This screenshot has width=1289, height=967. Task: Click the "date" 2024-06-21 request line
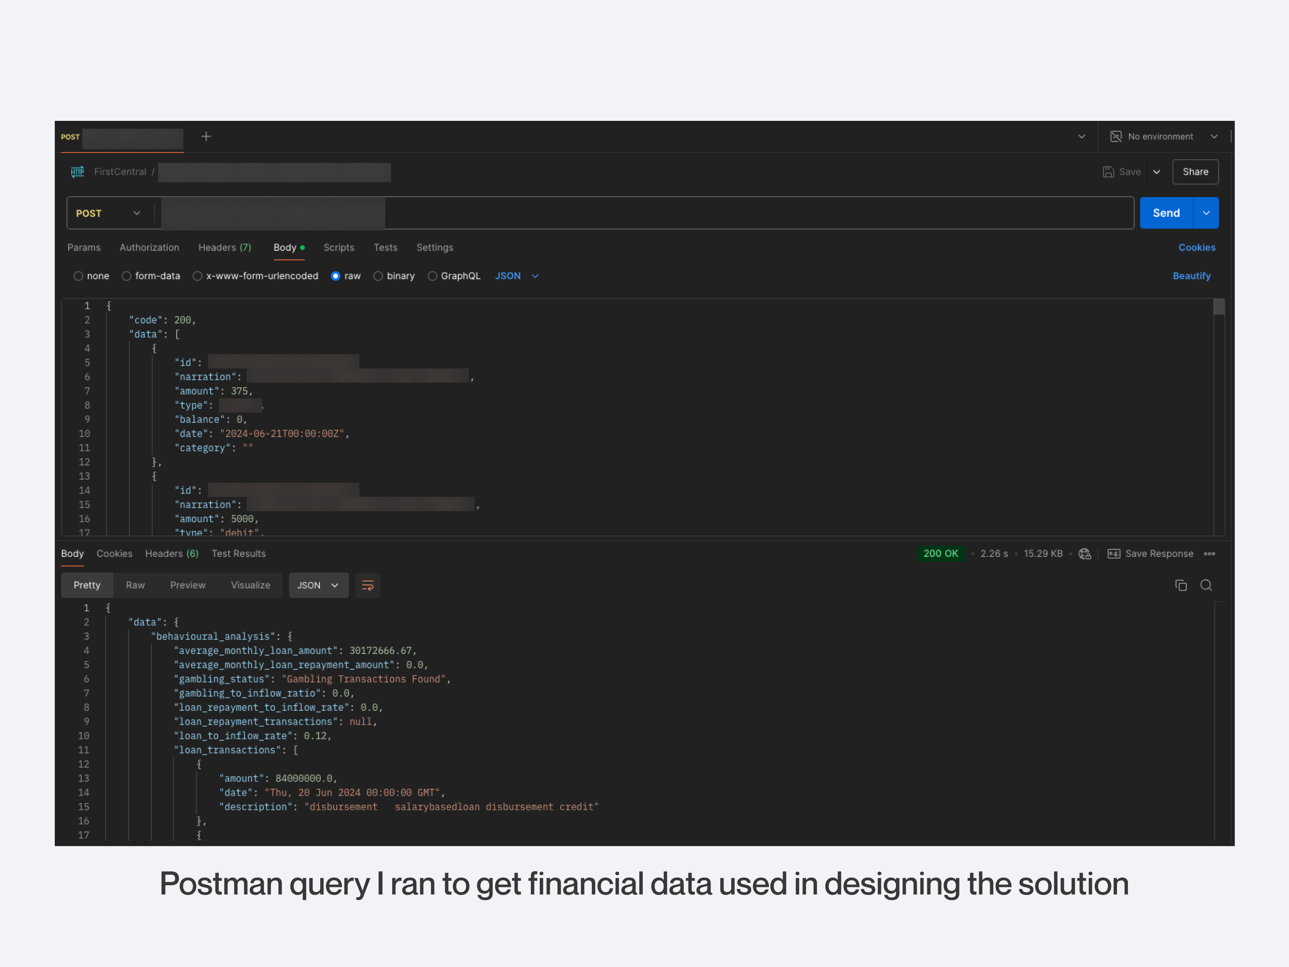262,434
